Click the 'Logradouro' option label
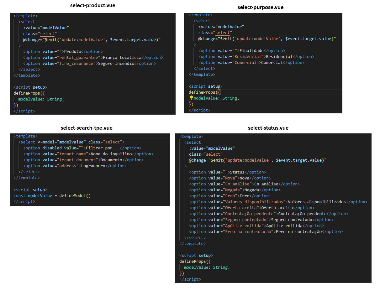This screenshot has width=380, height=290. click(93, 166)
